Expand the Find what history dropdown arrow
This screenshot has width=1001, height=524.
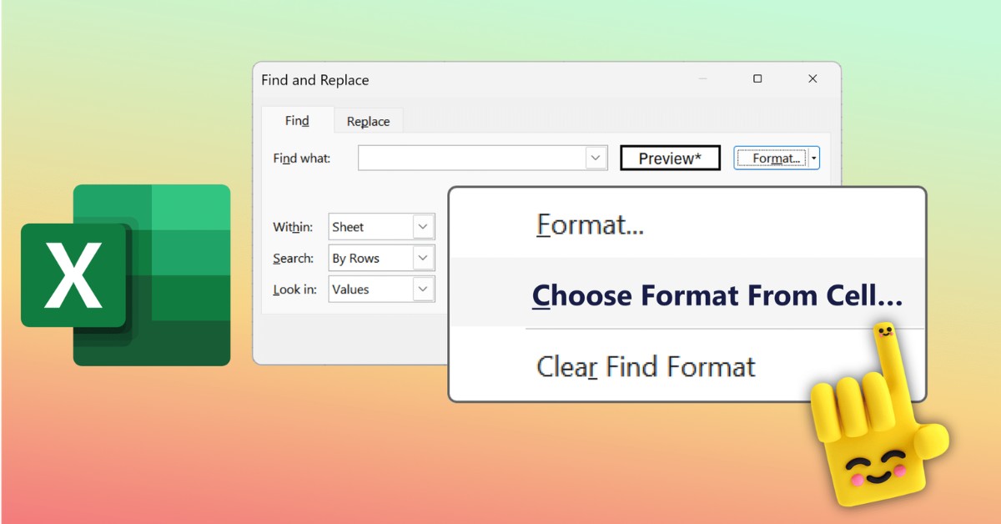[x=596, y=158]
